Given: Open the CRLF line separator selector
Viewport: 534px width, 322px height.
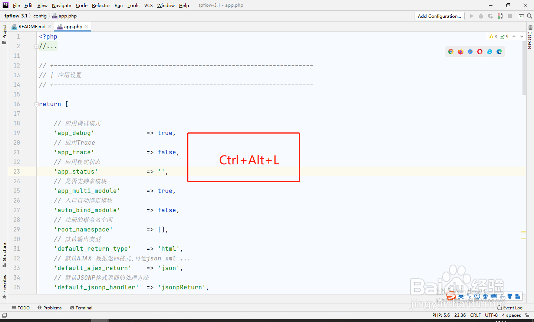Looking at the screenshot, I should point(475,315).
